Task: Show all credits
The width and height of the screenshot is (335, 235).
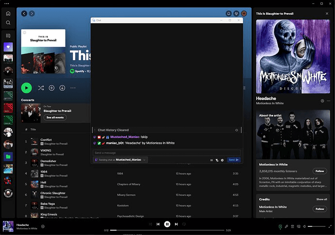Action: (x=322, y=200)
